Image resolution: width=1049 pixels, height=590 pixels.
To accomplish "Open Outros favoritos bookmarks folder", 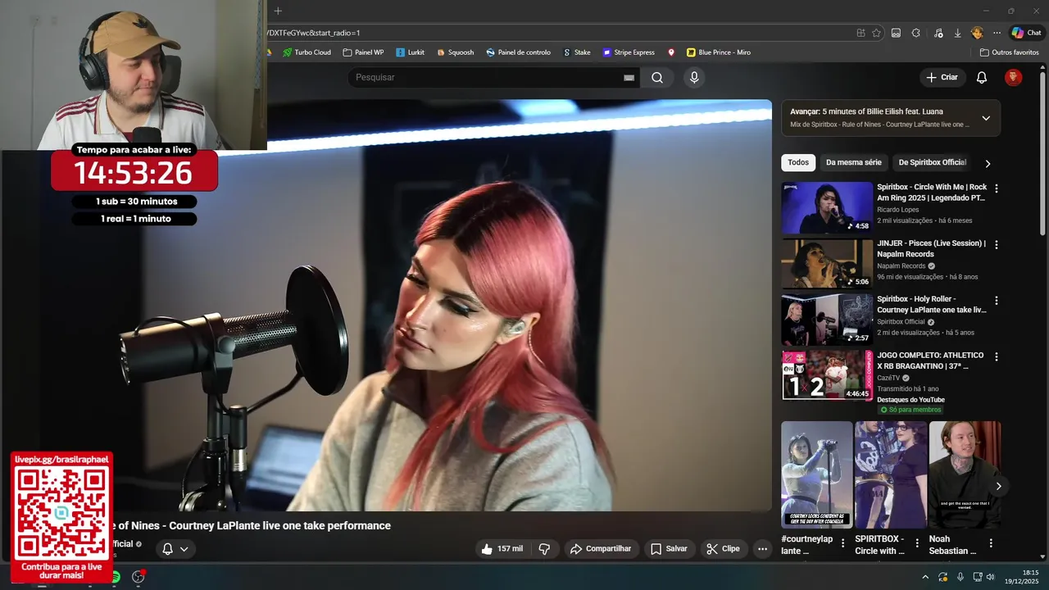I will pyautogui.click(x=1009, y=52).
